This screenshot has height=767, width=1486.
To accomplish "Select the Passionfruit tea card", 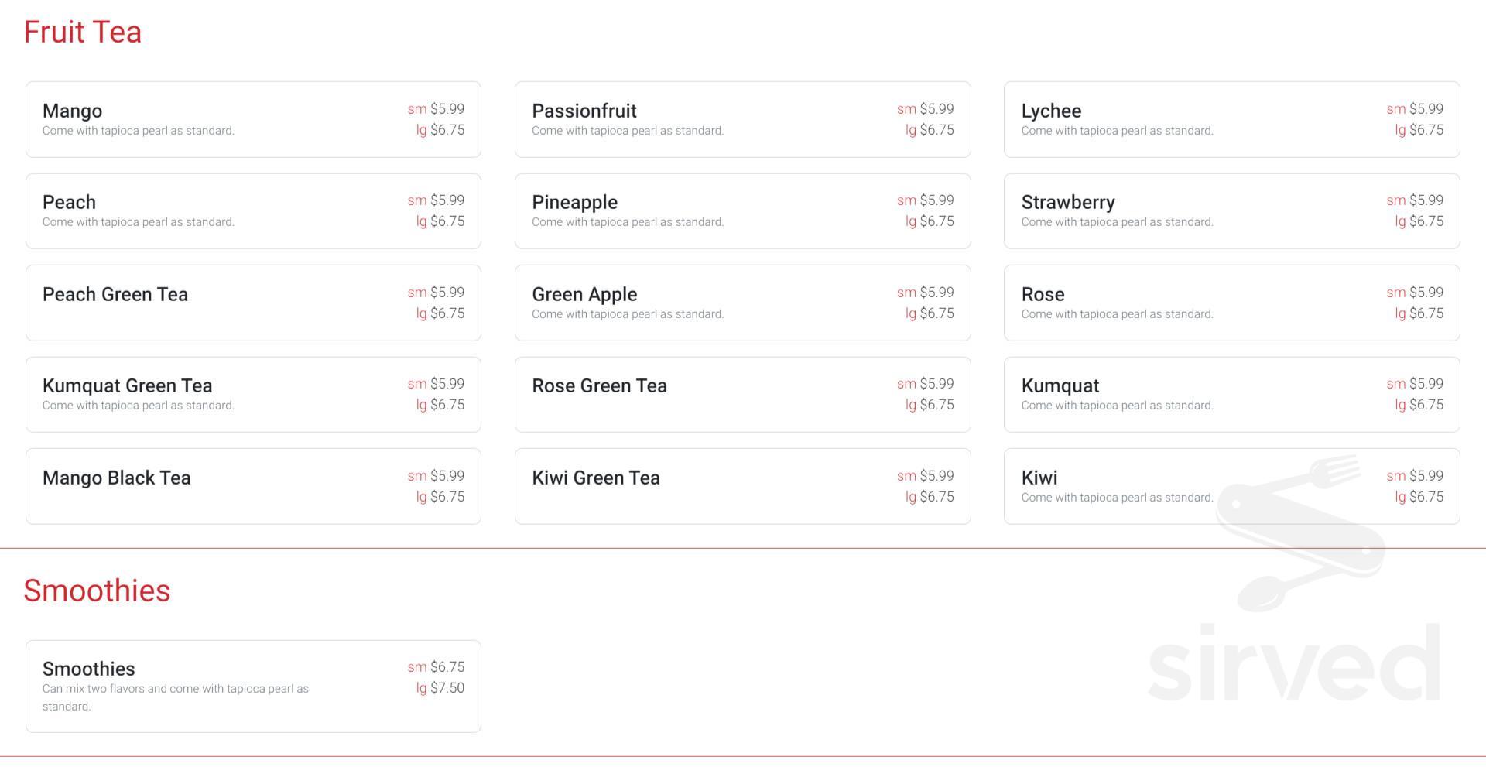I will coord(742,119).
